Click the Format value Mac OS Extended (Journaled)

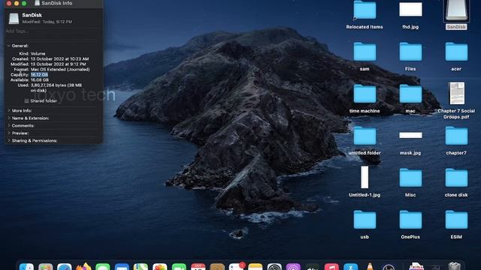[x=60, y=70]
